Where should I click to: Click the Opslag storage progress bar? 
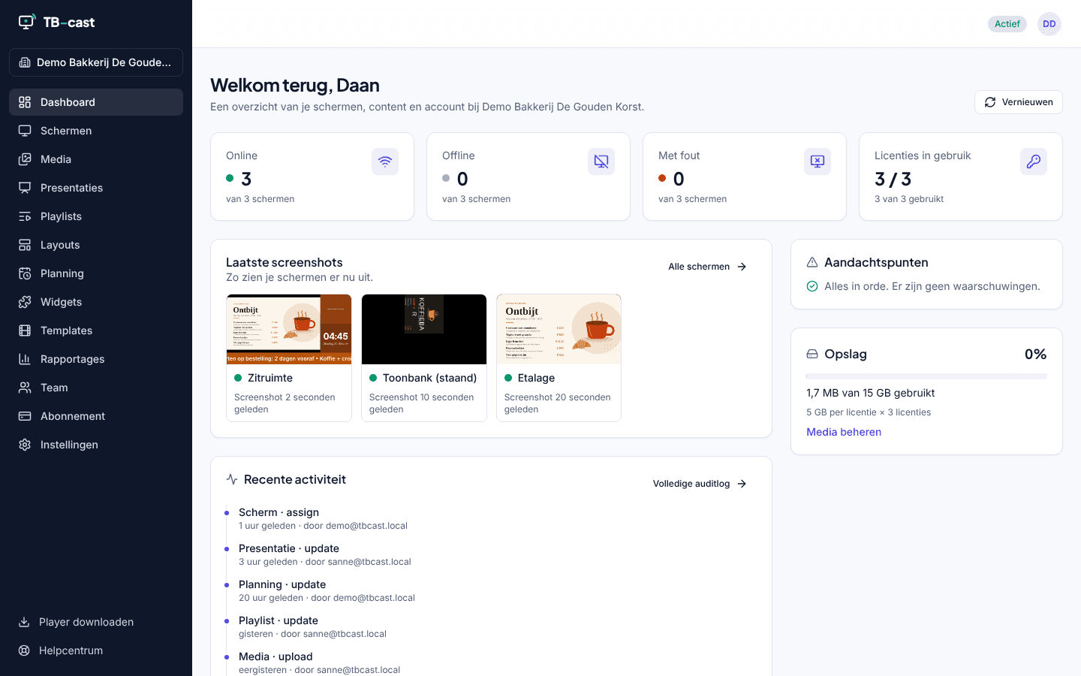pyautogui.click(x=926, y=376)
